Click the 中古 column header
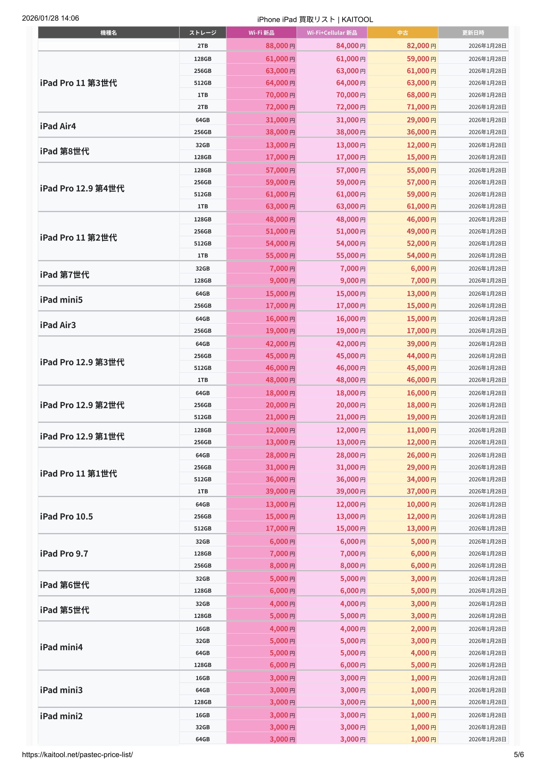Image resolution: width=546 pixels, height=772 pixels. click(x=402, y=33)
